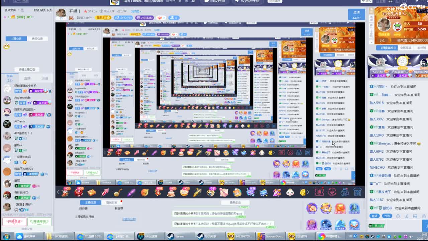
Task: Open the 最新动态 tab
Action: [235, 203]
